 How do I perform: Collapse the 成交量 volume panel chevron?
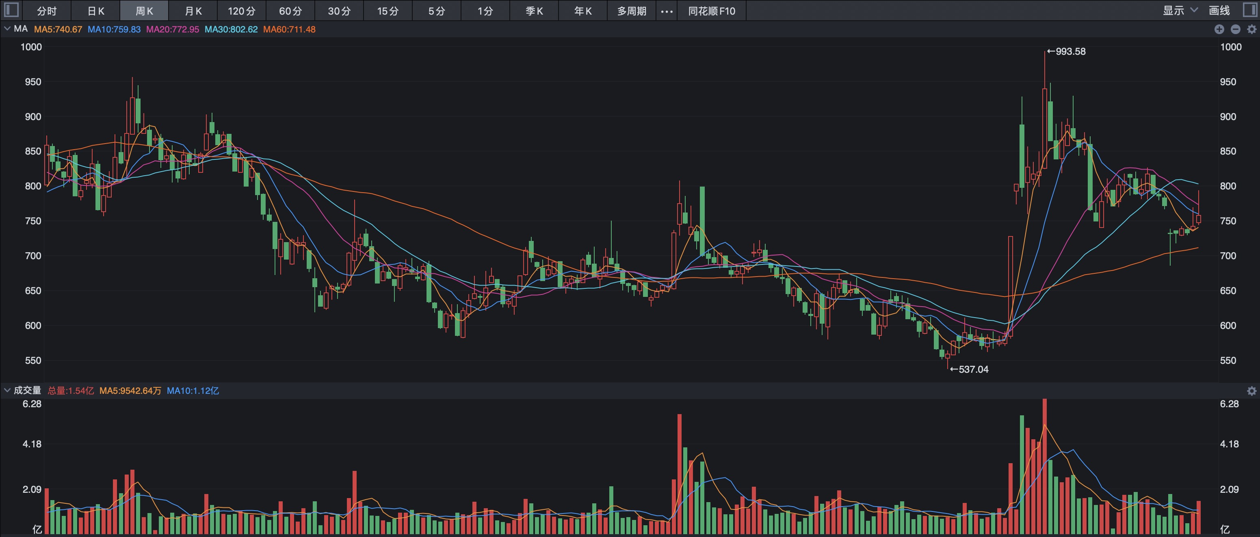pyautogui.click(x=7, y=391)
